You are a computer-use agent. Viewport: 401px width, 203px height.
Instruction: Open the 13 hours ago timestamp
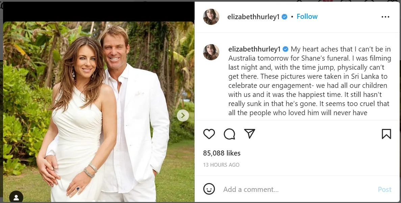click(221, 165)
